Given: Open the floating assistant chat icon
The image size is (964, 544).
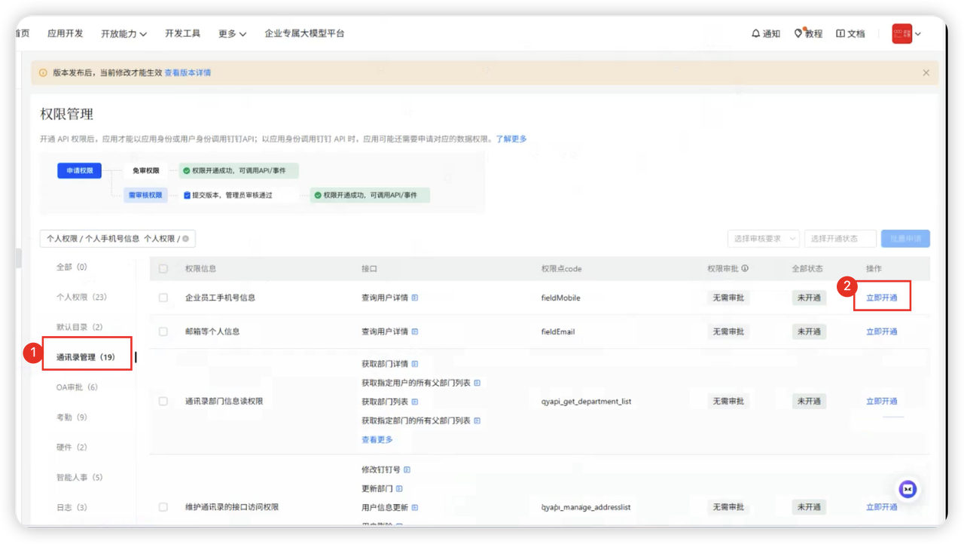Looking at the screenshot, I should 908,489.
